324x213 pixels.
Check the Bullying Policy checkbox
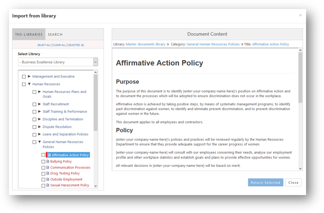43,162
